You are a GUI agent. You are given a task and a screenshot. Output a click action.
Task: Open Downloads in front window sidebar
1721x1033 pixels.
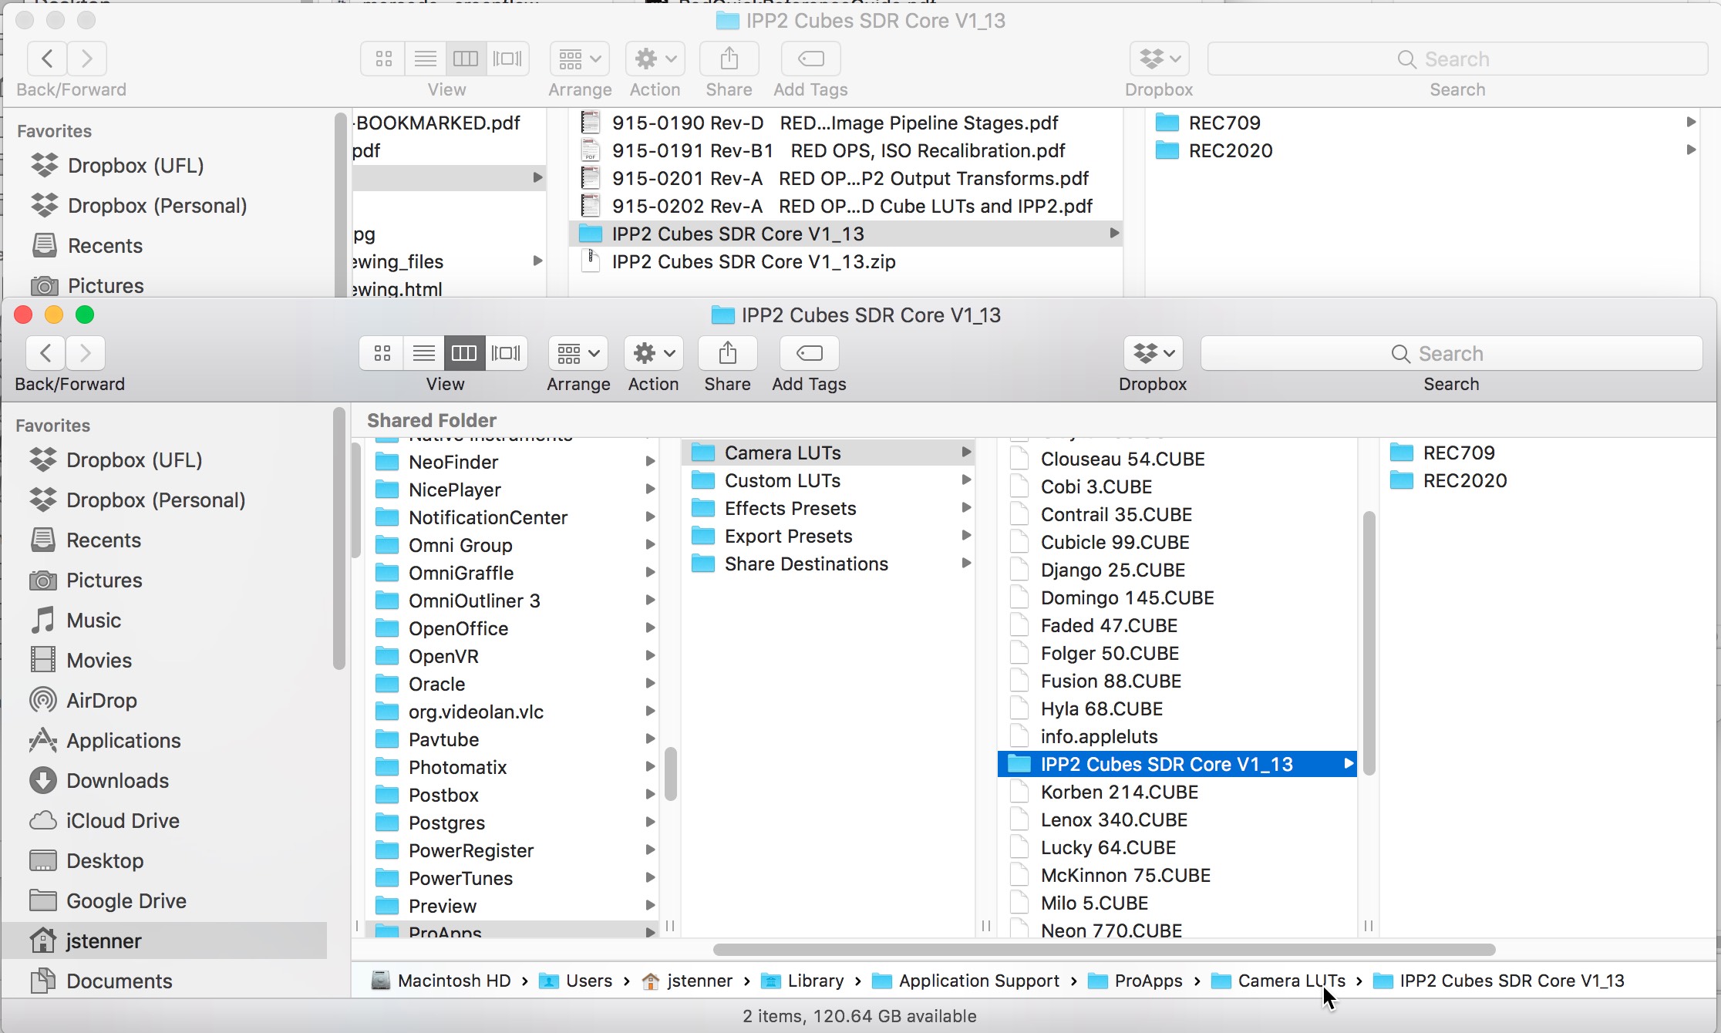117,781
